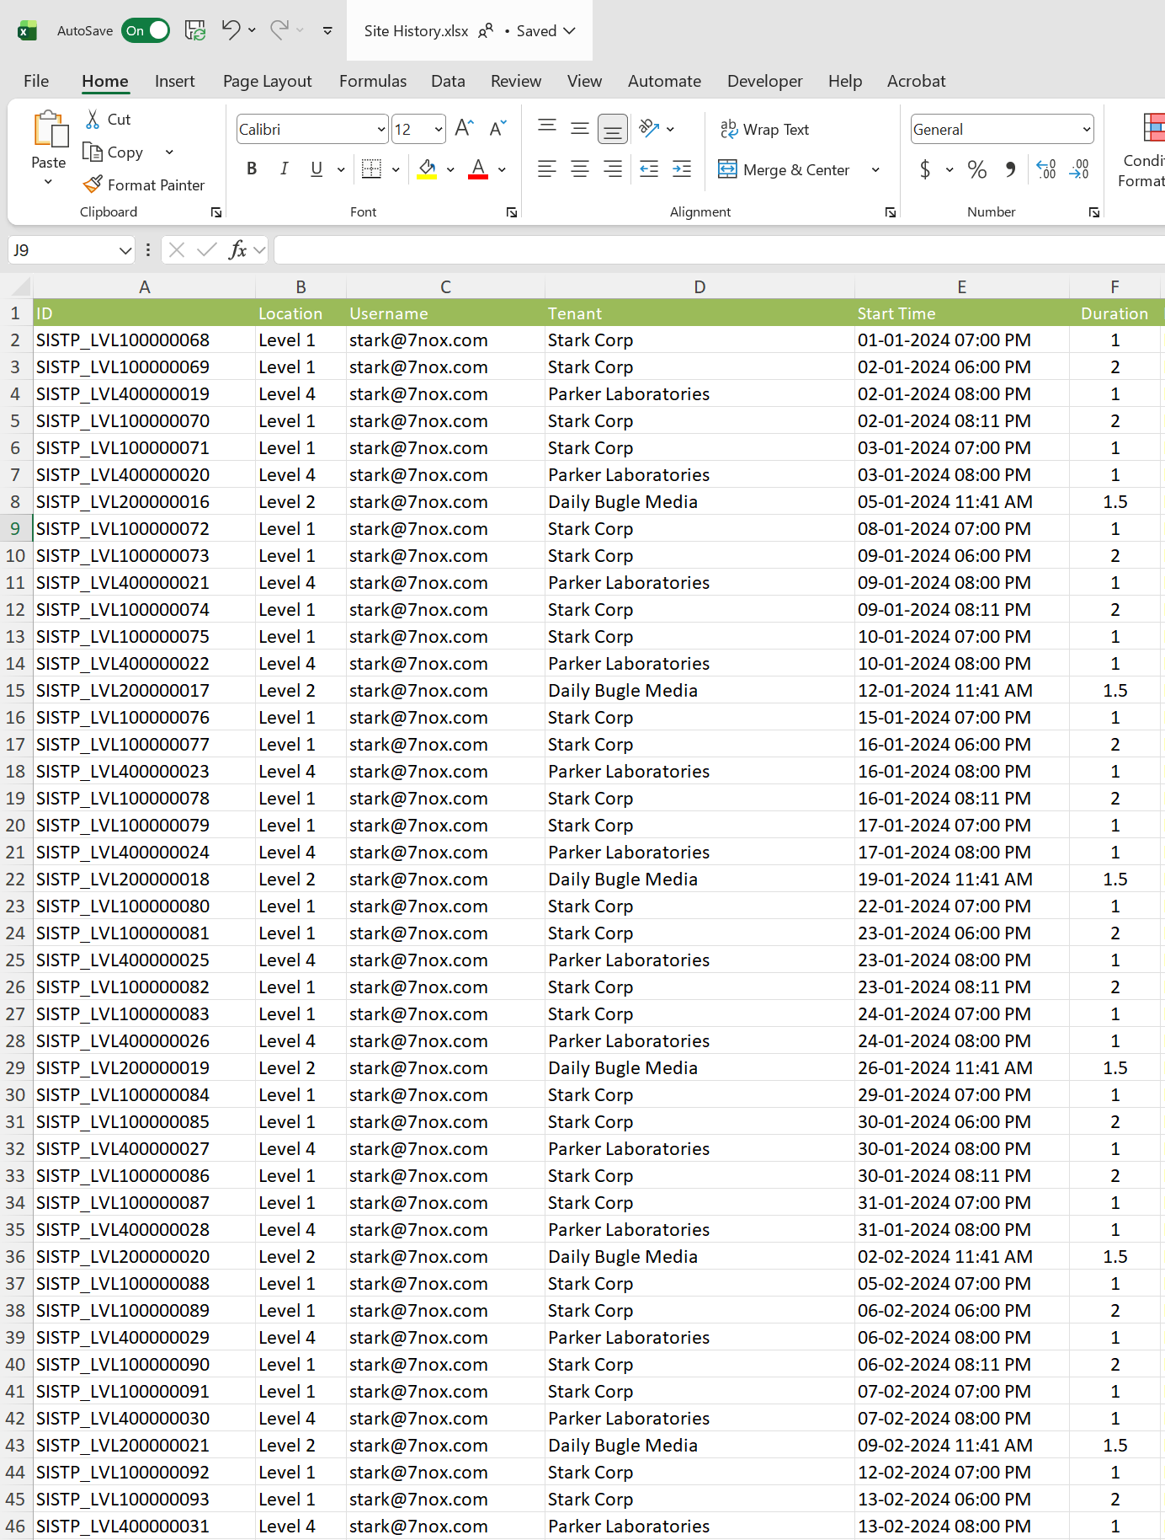Screen dimensions: 1165x1540
Task: Switch to the Page Layout tab
Action: click(267, 81)
